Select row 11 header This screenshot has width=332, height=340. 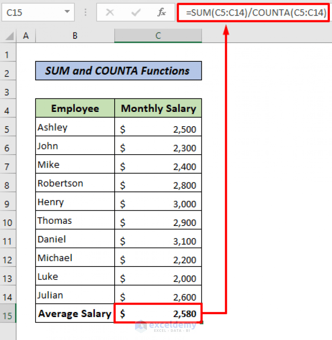click(x=8, y=239)
